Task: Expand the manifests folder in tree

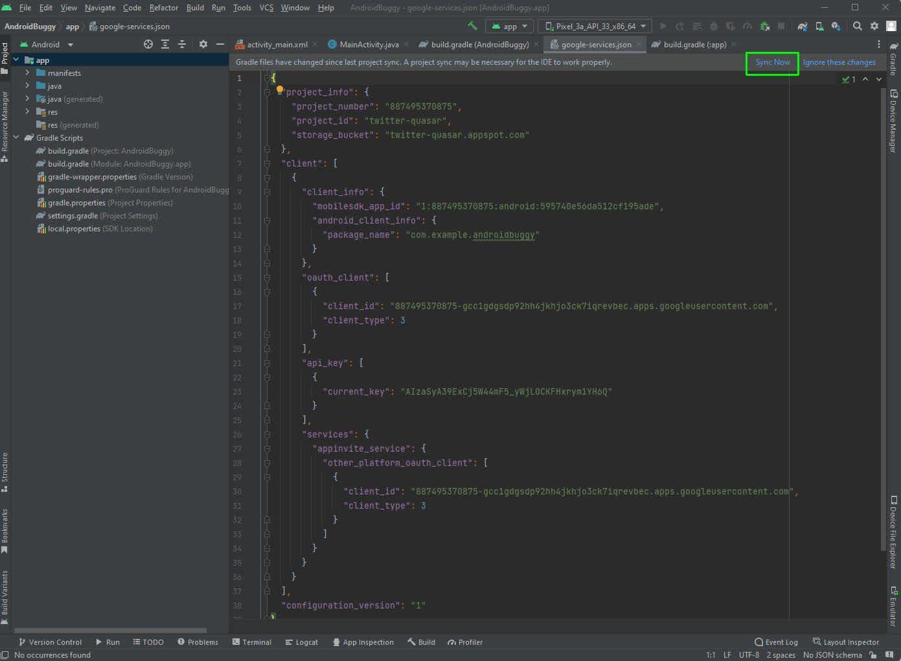Action: point(27,73)
